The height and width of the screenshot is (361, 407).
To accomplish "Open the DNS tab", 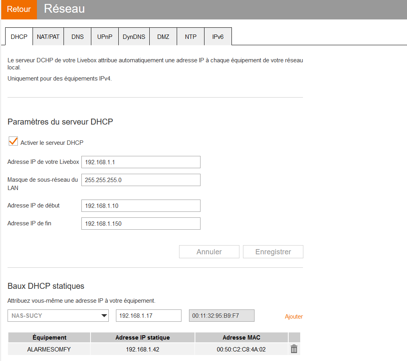I will click(x=77, y=37).
